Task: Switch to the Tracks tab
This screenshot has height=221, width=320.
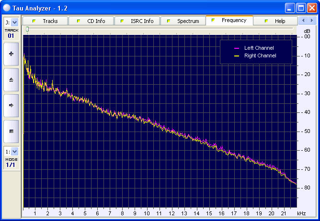Action: coord(45,21)
